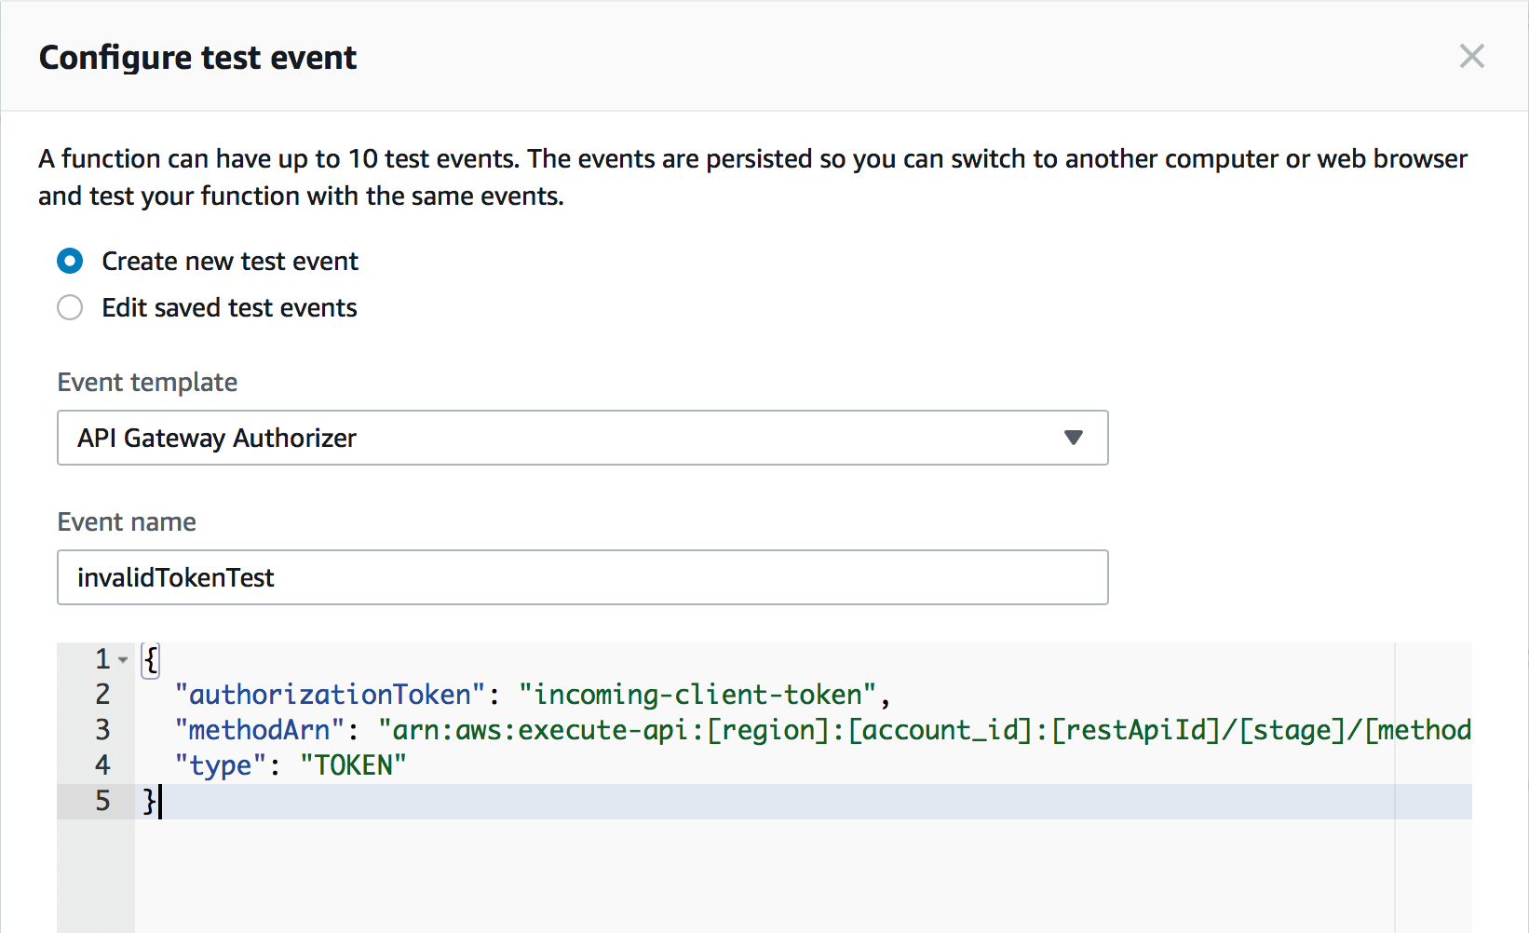Click line number 5 in the editor gutter
Viewport: 1529px width, 933px height.
(x=102, y=801)
